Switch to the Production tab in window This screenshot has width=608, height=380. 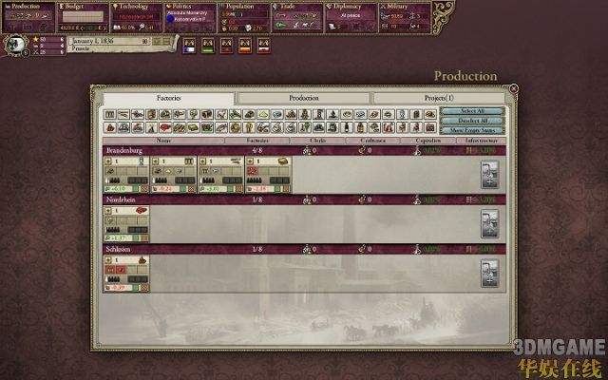pos(304,98)
